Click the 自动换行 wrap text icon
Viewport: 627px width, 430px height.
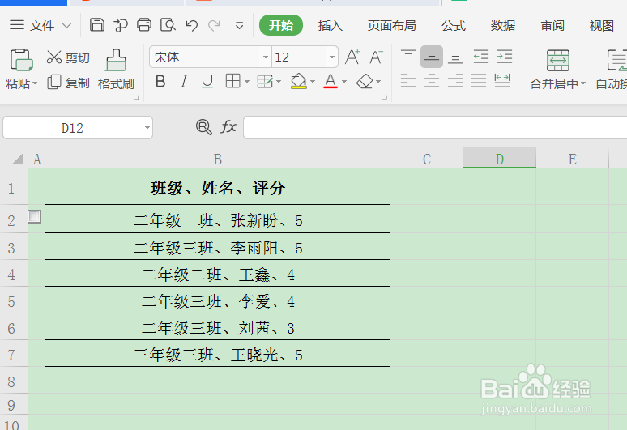point(616,61)
